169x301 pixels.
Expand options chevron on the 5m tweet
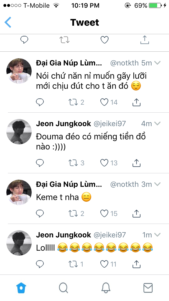pos(157,63)
